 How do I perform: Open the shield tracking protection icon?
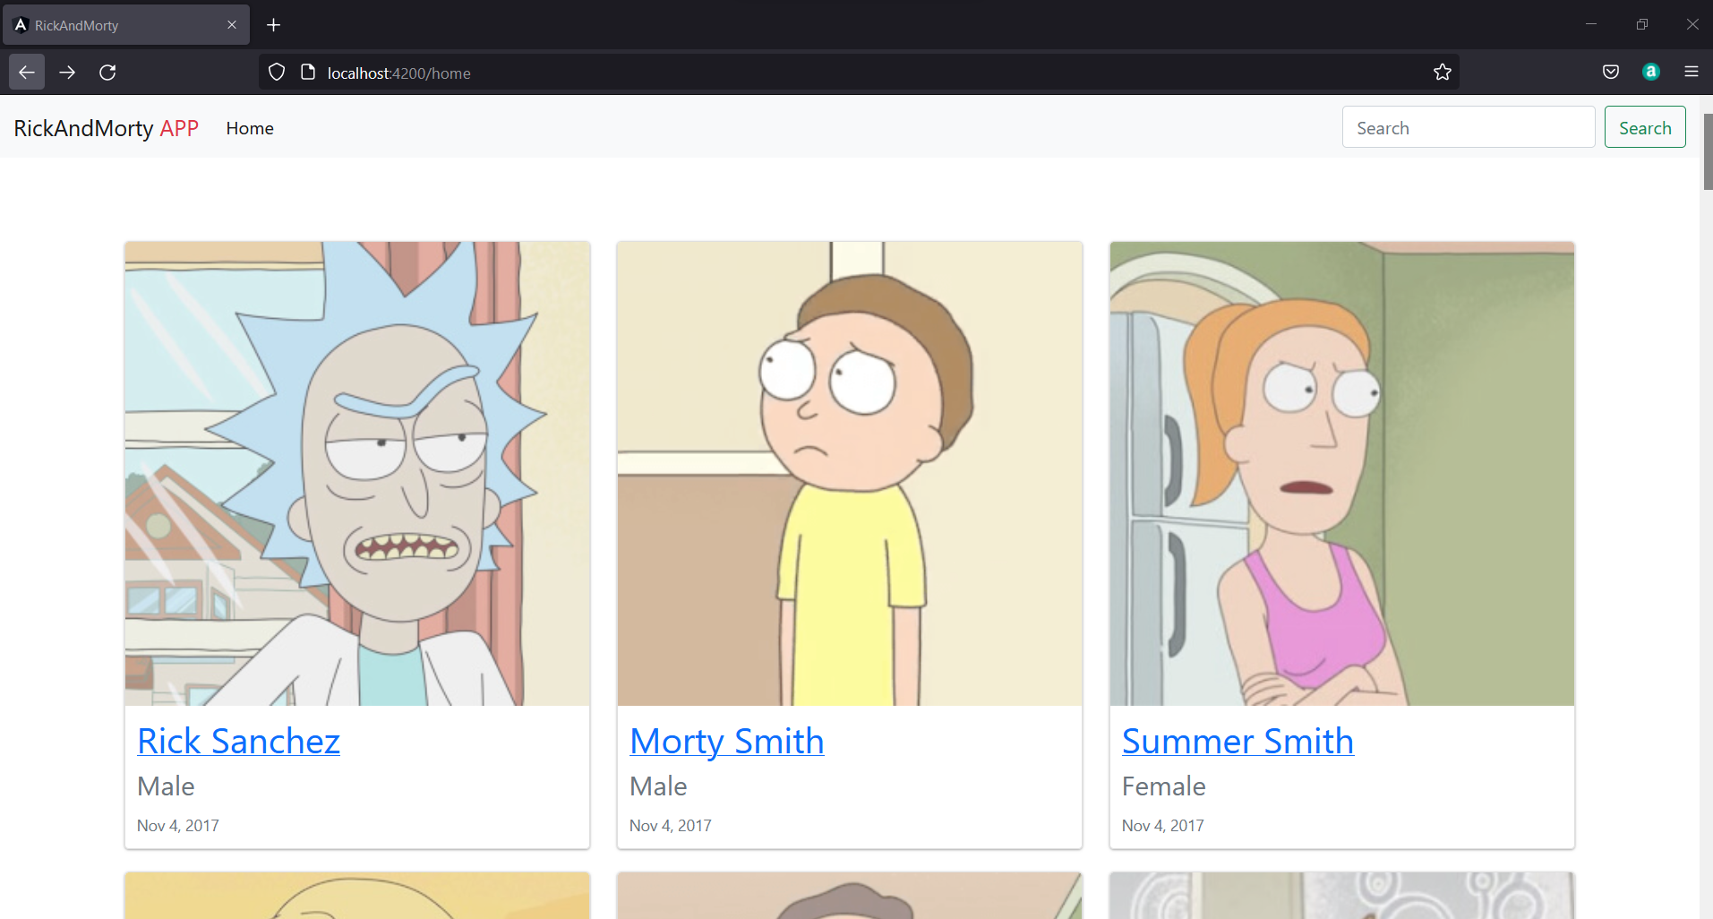tap(277, 73)
